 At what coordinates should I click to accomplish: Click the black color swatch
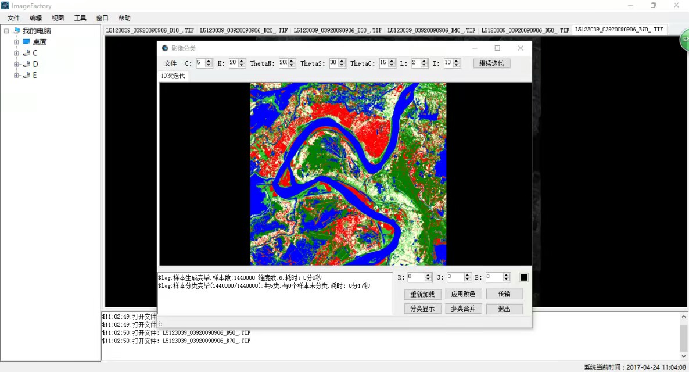coord(523,277)
